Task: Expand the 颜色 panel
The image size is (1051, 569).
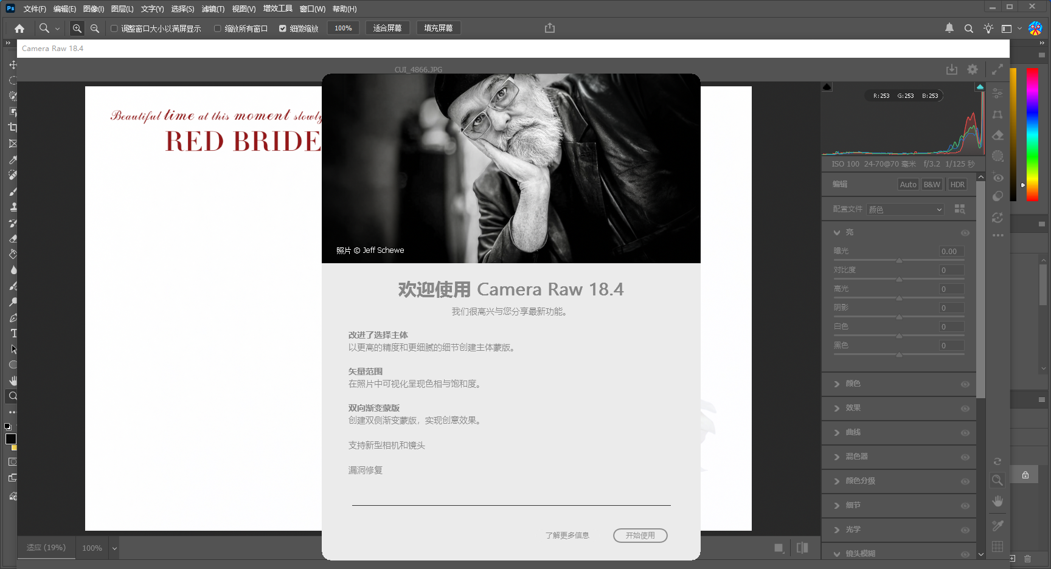Action: [x=837, y=384]
